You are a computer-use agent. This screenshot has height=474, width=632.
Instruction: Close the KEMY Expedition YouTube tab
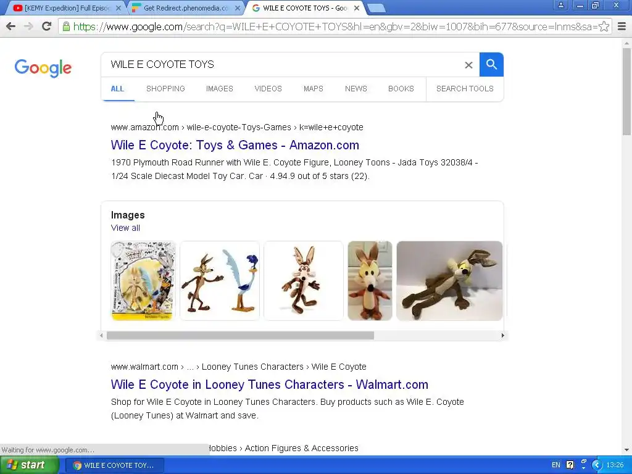[x=118, y=8]
